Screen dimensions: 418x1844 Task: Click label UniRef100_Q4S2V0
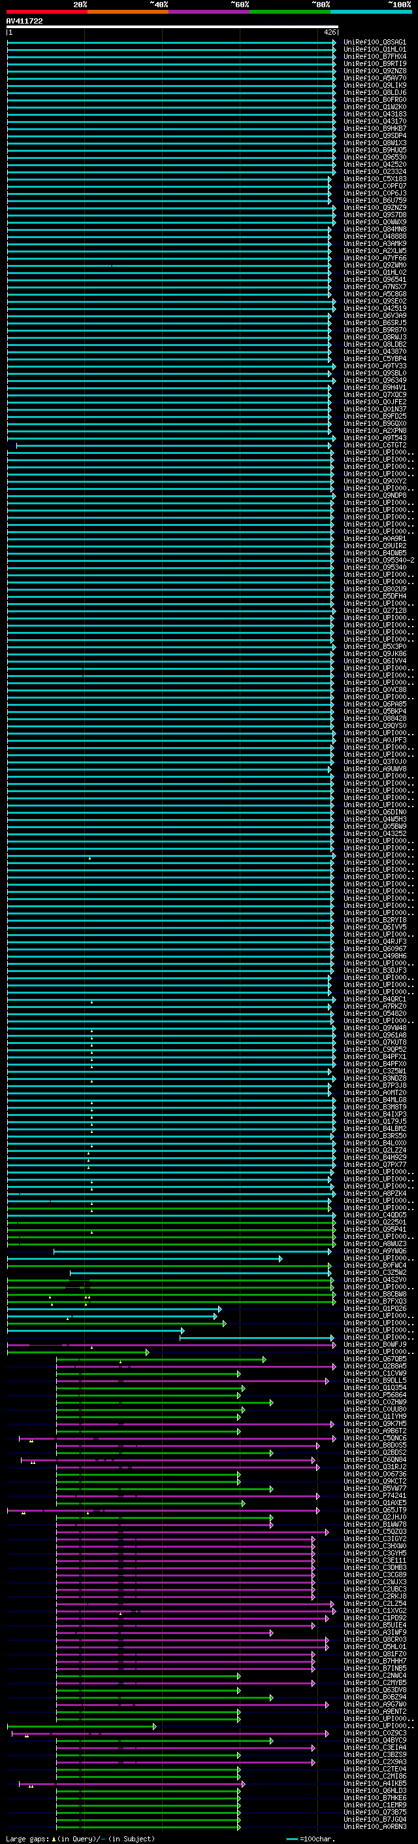coord(374,1279)
